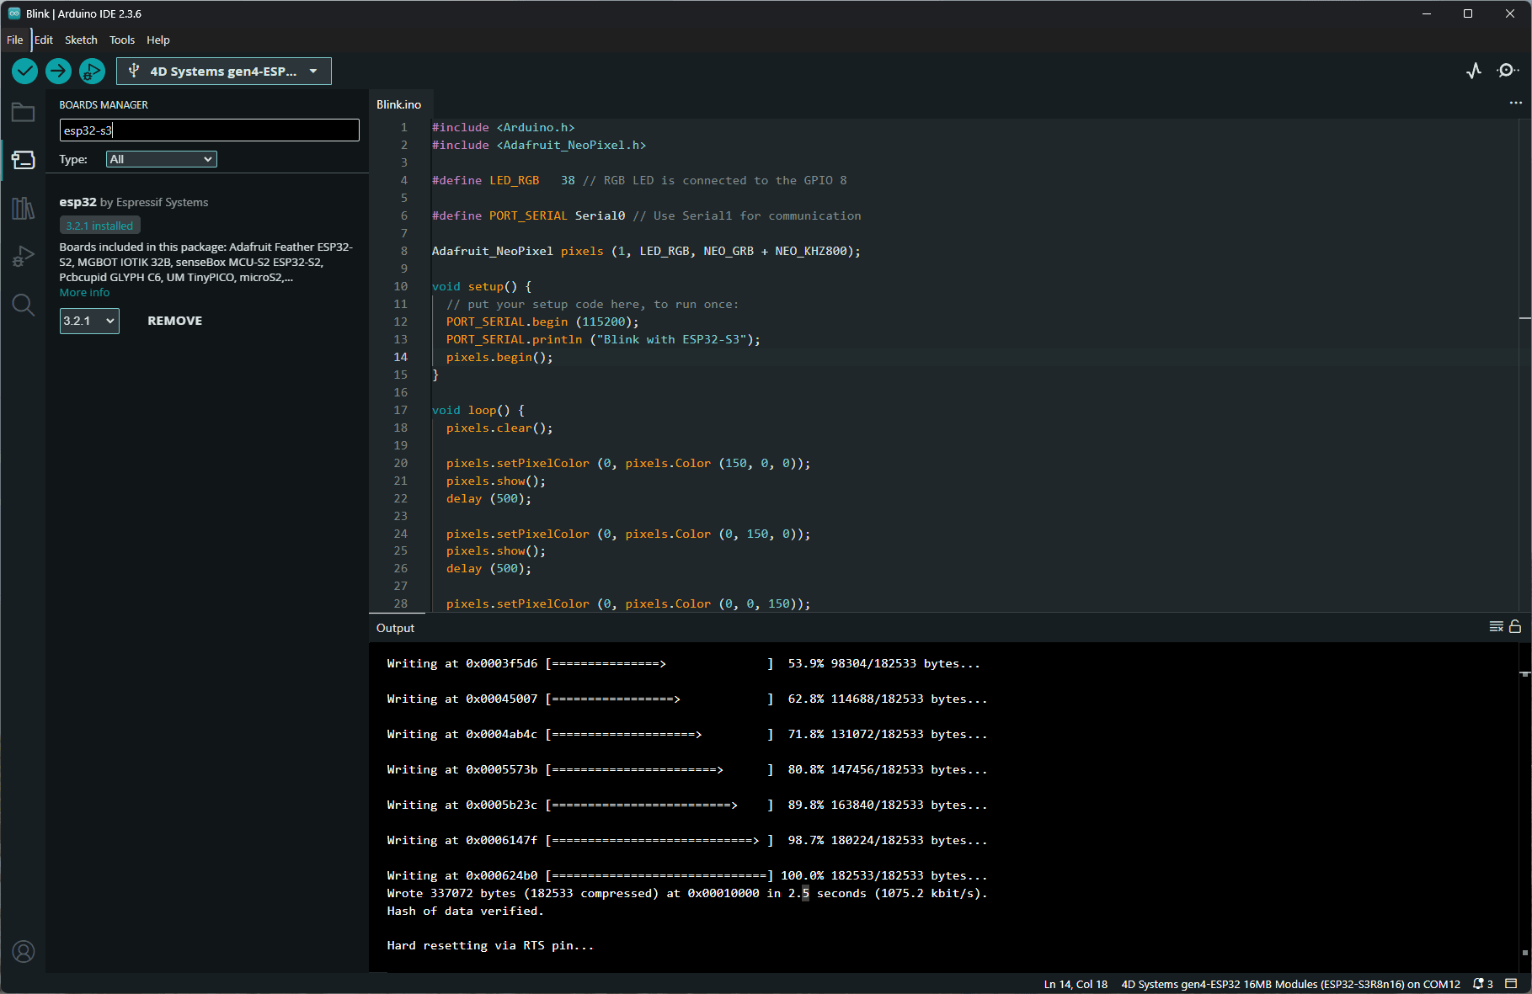
Task: Toggle bottom panel icon in status bar
Action: tap(1511, 984)
